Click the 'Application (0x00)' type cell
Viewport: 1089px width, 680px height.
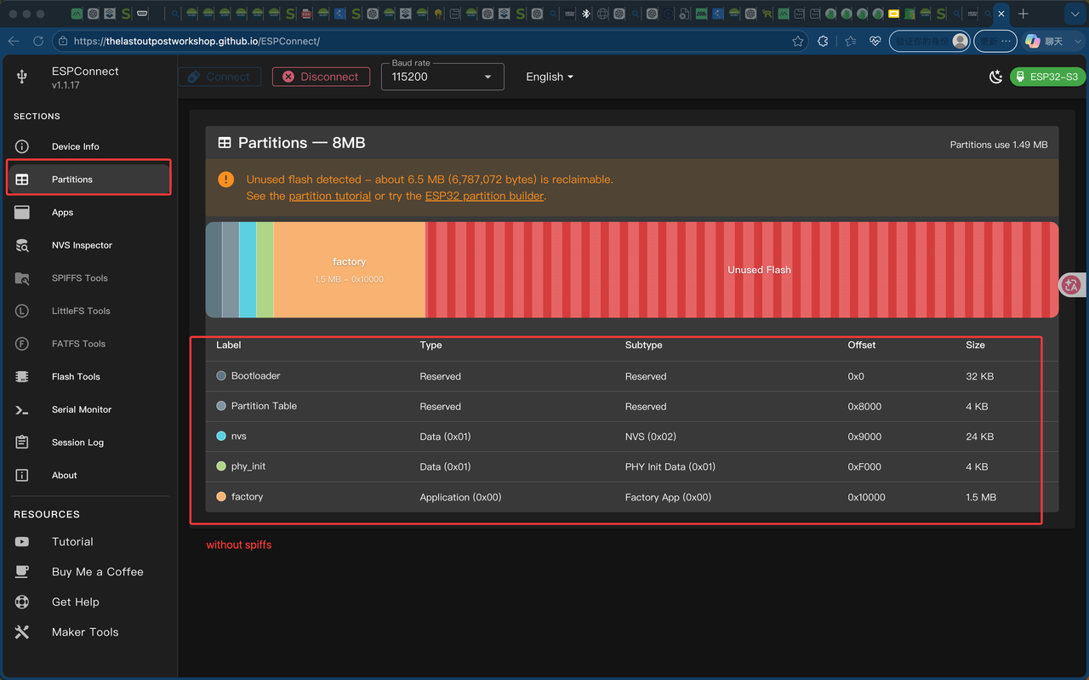[x=460, y=497]
